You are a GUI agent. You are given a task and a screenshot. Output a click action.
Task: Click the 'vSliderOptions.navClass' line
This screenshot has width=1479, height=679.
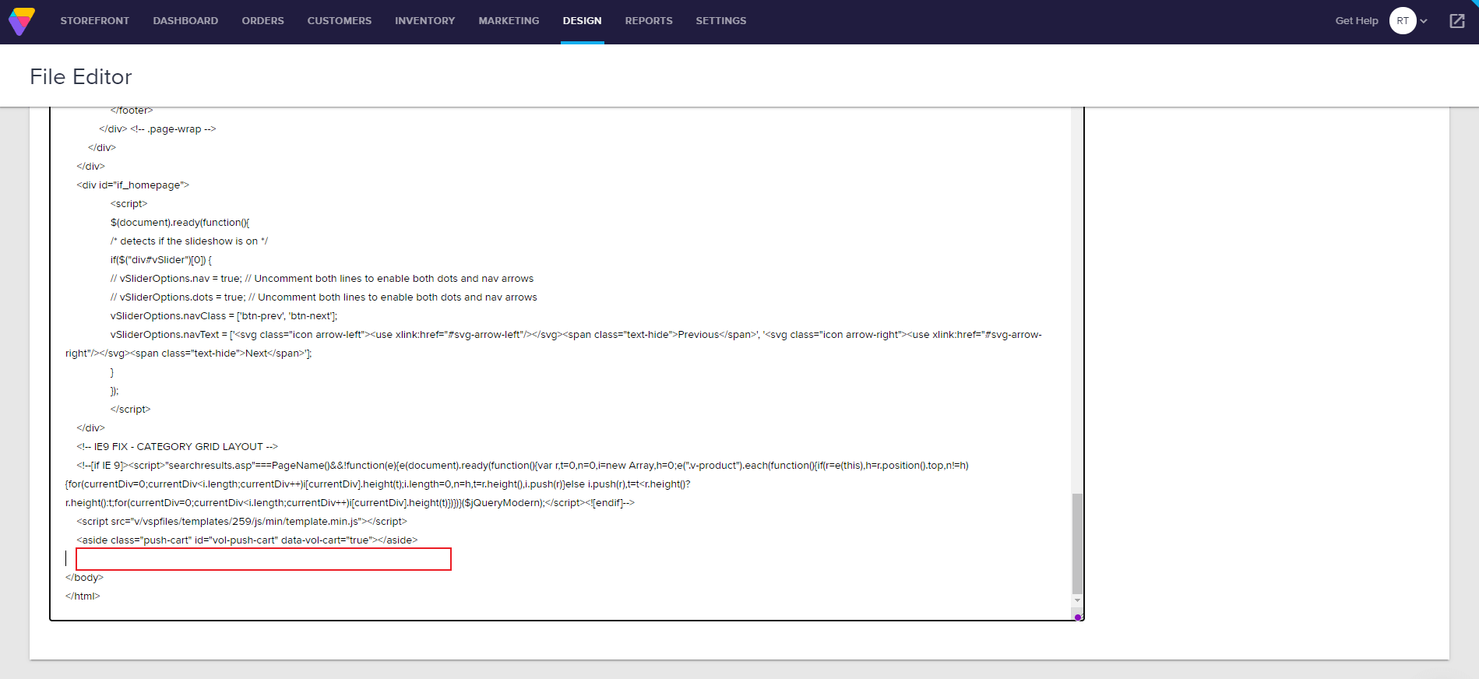224,316
